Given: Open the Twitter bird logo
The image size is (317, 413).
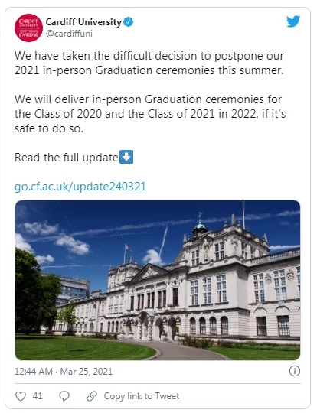Looking at the screenshot, I should [x=293, y=21].
